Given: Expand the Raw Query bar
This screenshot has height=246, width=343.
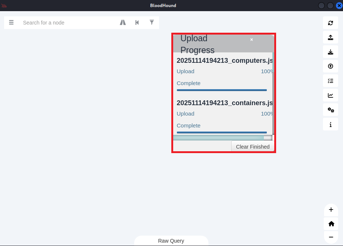Looking at the screenshot, I should (x=171, y=241).
